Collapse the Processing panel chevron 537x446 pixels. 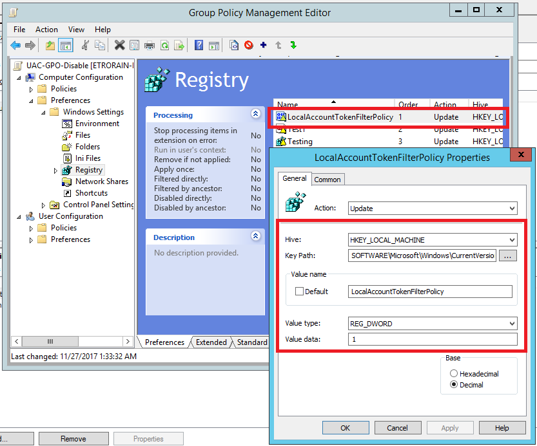coord(255,115)
